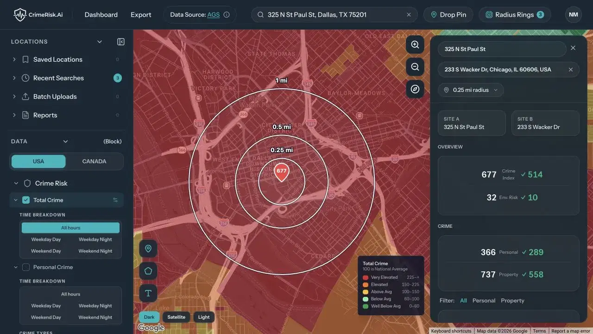The image size is (593, 334).
Task: Zoom out on the map
Action: click(415, 67)
